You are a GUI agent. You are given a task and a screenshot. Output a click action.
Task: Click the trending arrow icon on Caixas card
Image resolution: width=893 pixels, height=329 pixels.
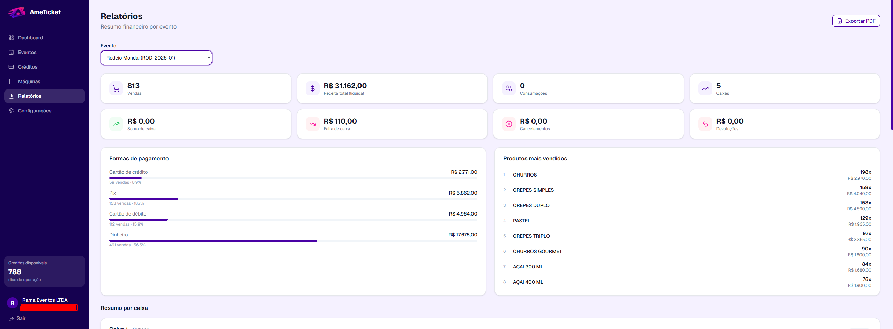705,88
